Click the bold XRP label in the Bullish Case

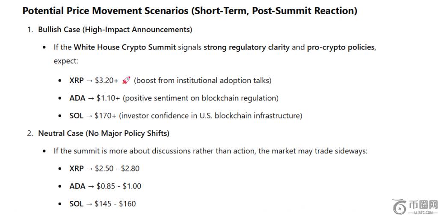pos(77,80)
